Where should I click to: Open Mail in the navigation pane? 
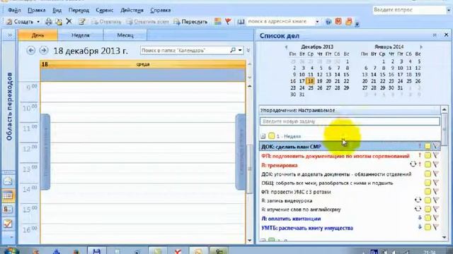(8, 181)
